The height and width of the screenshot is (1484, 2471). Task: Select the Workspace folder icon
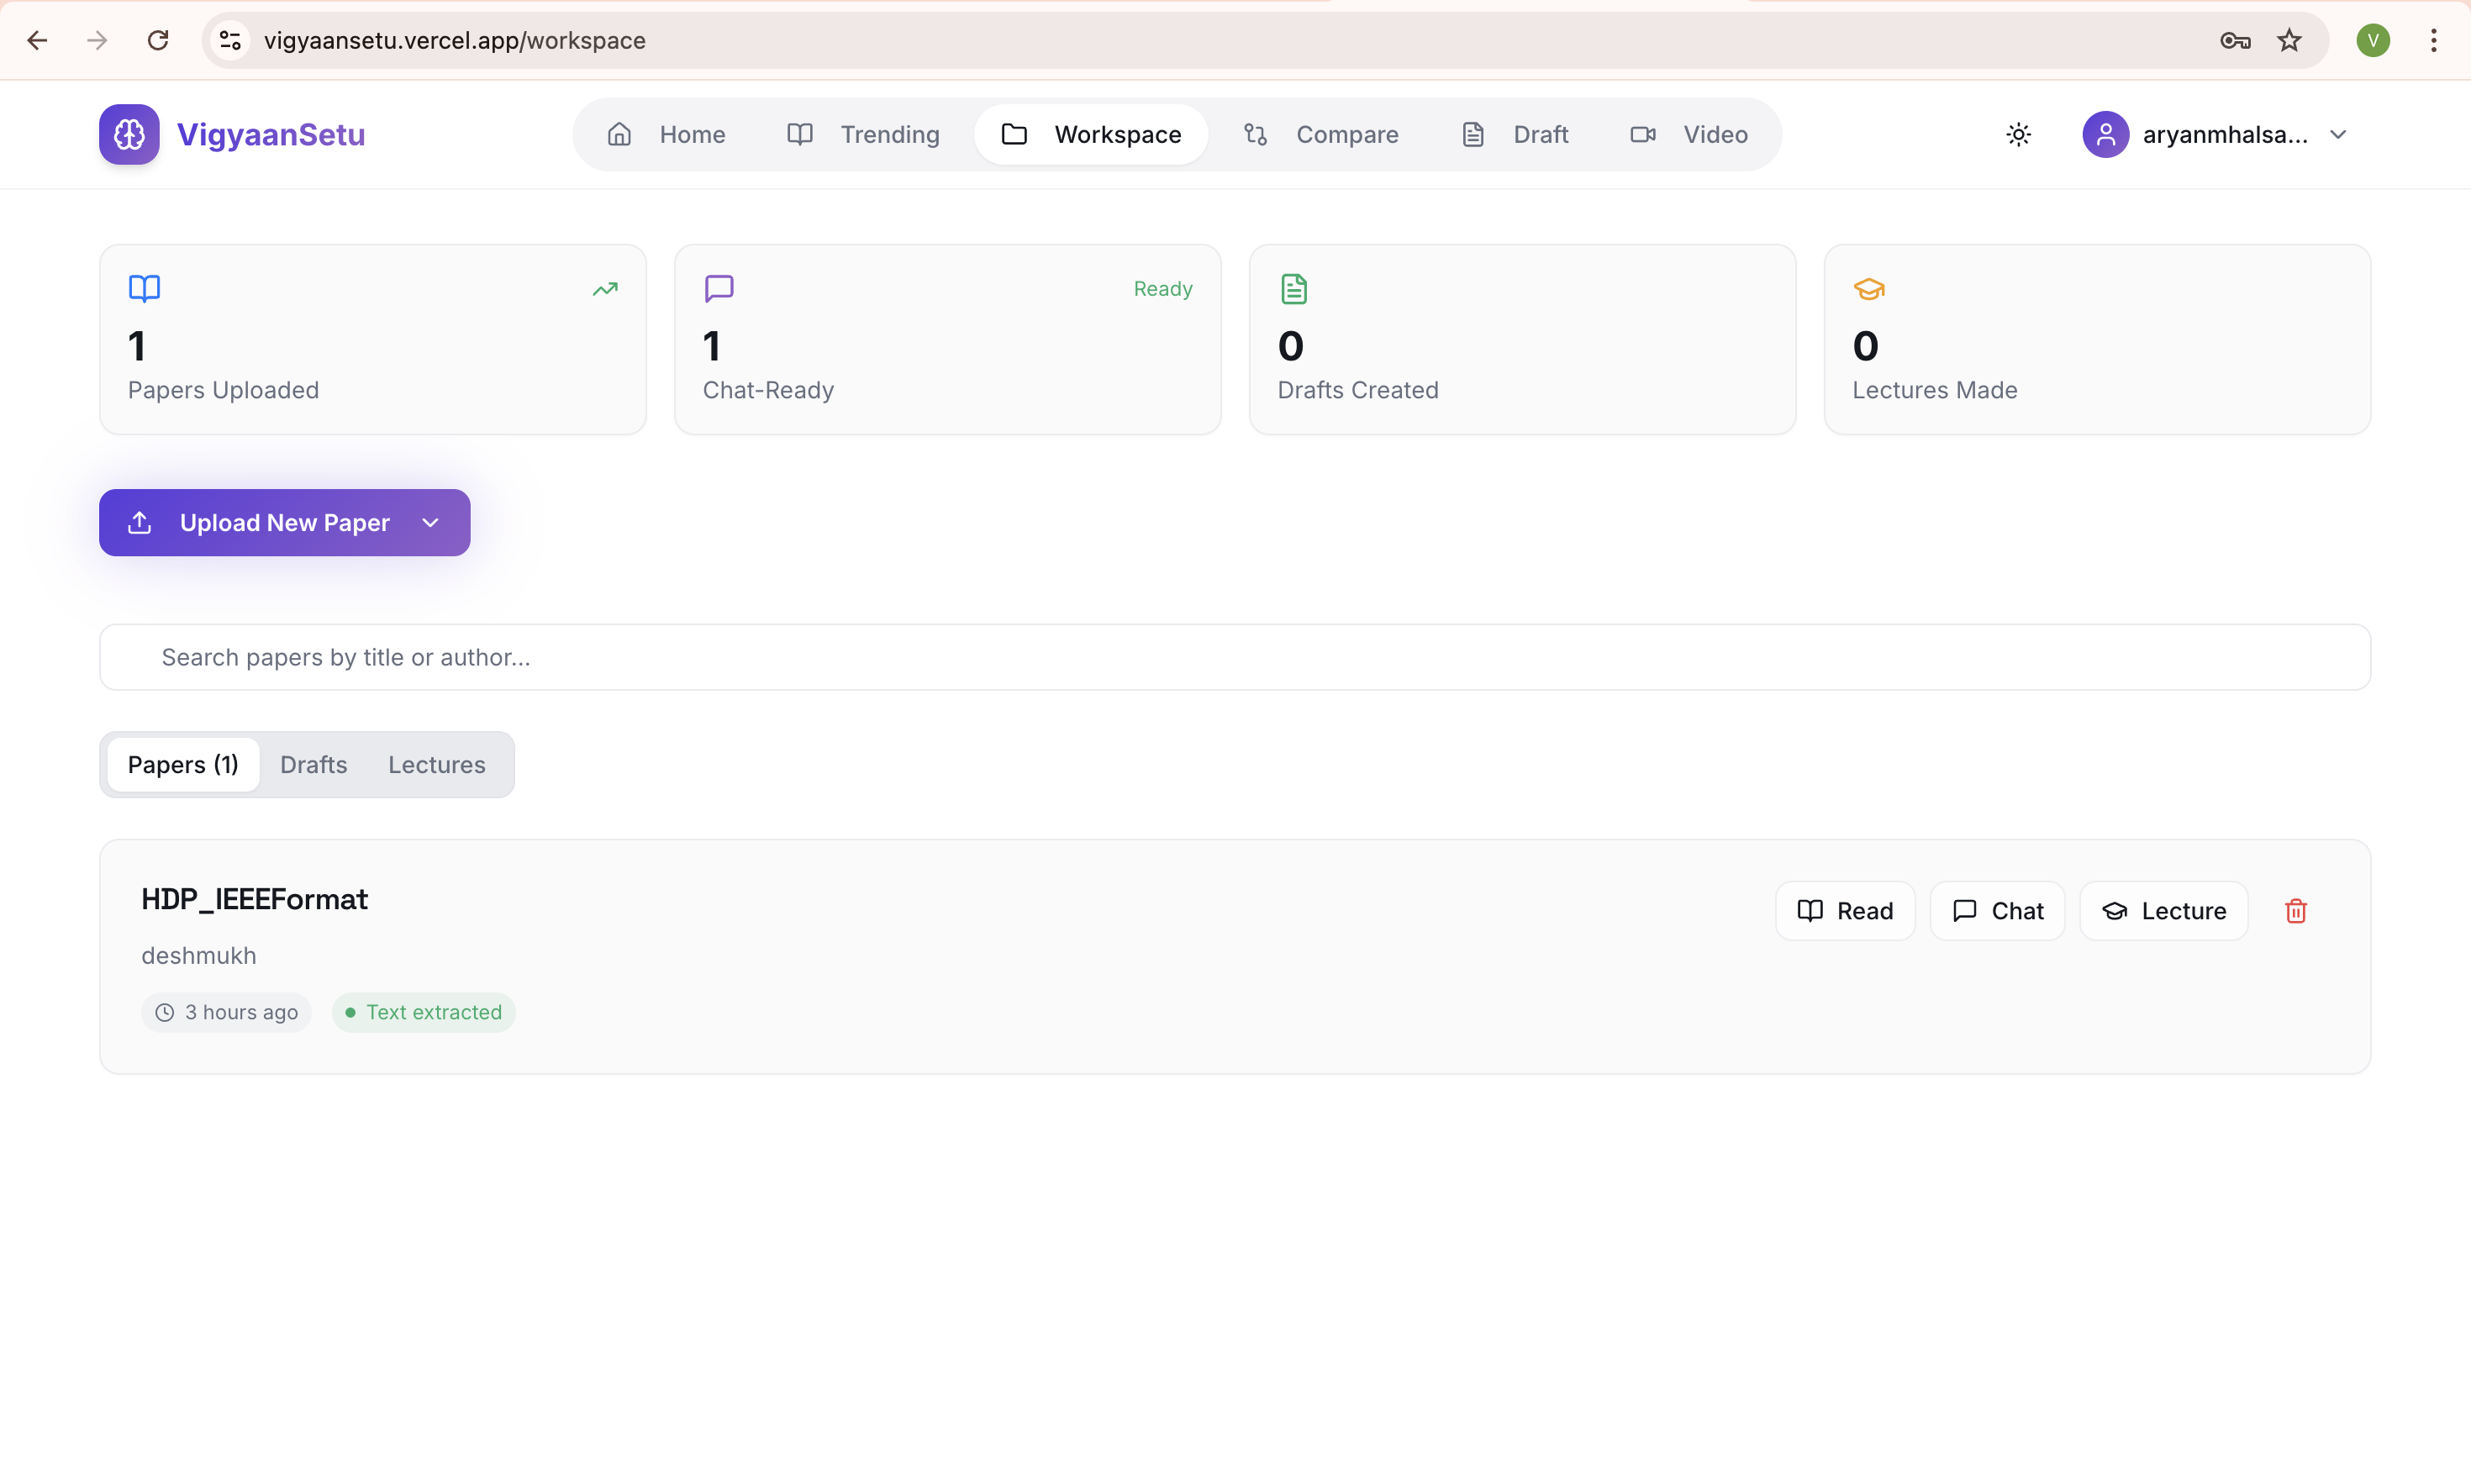coord(1014,134)
